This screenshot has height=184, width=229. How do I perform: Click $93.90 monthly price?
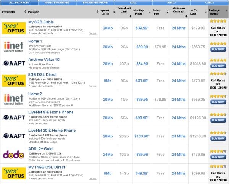tap(142, 118)
